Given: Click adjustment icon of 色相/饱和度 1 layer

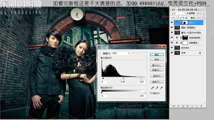Looking at the screenshot, I should click(x=177, y=38).
